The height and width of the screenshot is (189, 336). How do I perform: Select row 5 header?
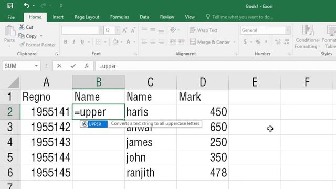[x=10, y=157]
